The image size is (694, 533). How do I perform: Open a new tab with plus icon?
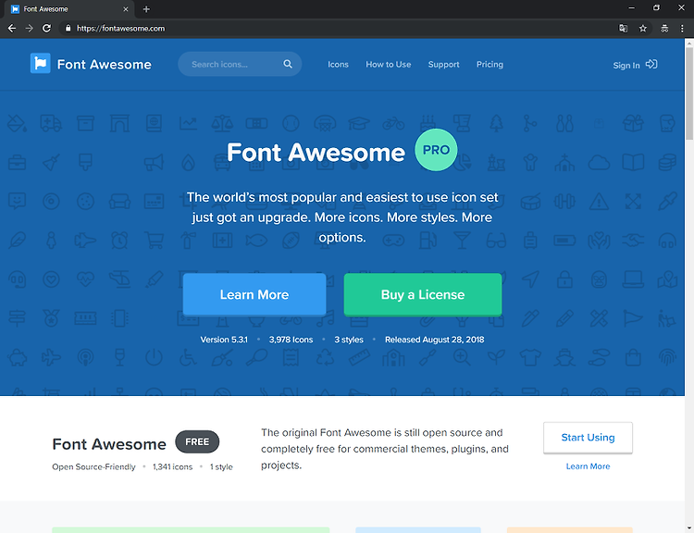[x=146, y=9]
